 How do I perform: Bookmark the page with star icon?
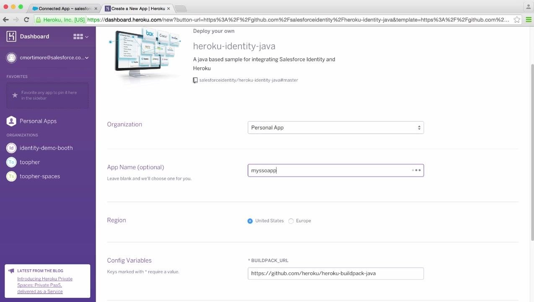(x=517, y=20)
